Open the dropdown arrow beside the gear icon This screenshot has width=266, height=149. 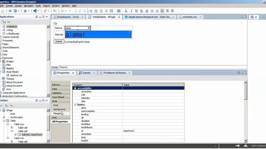[x=29, y=11]
